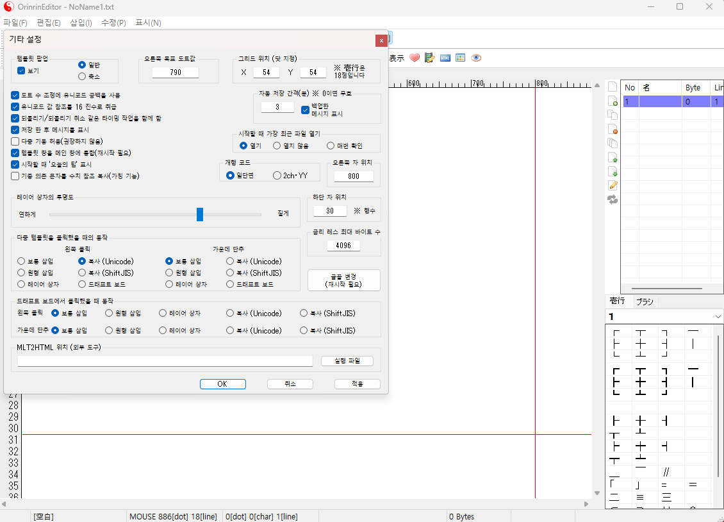Viewport: 724px width, 522px height.
Task: Click the HTML export toolbar icon
Action: click(445, 58)
